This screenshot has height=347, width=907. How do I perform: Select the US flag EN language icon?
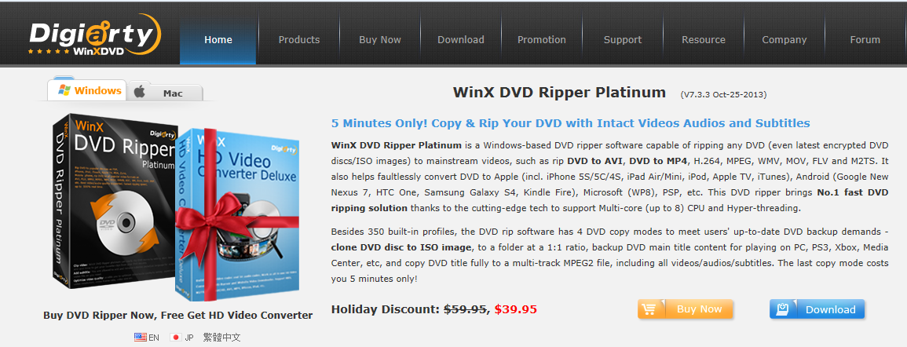point(141,337)
